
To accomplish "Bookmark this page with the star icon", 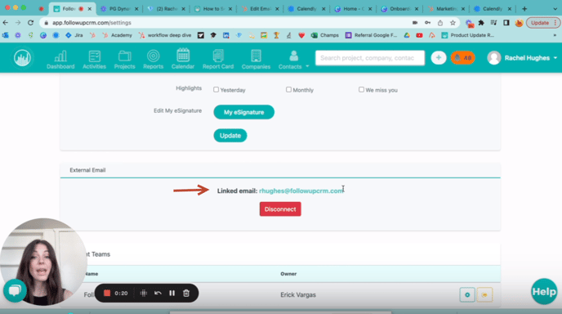I will tap(453, 23).
